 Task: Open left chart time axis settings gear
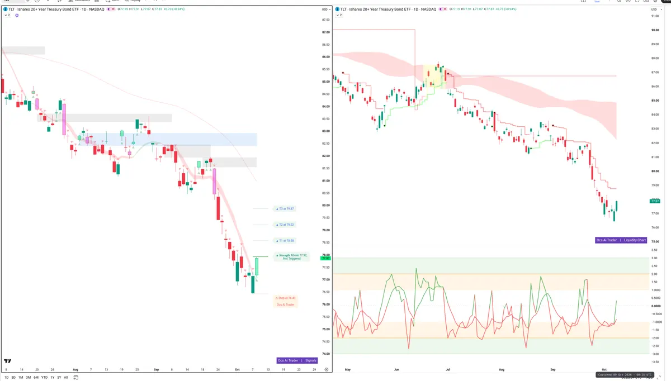(x=326, y=369)
